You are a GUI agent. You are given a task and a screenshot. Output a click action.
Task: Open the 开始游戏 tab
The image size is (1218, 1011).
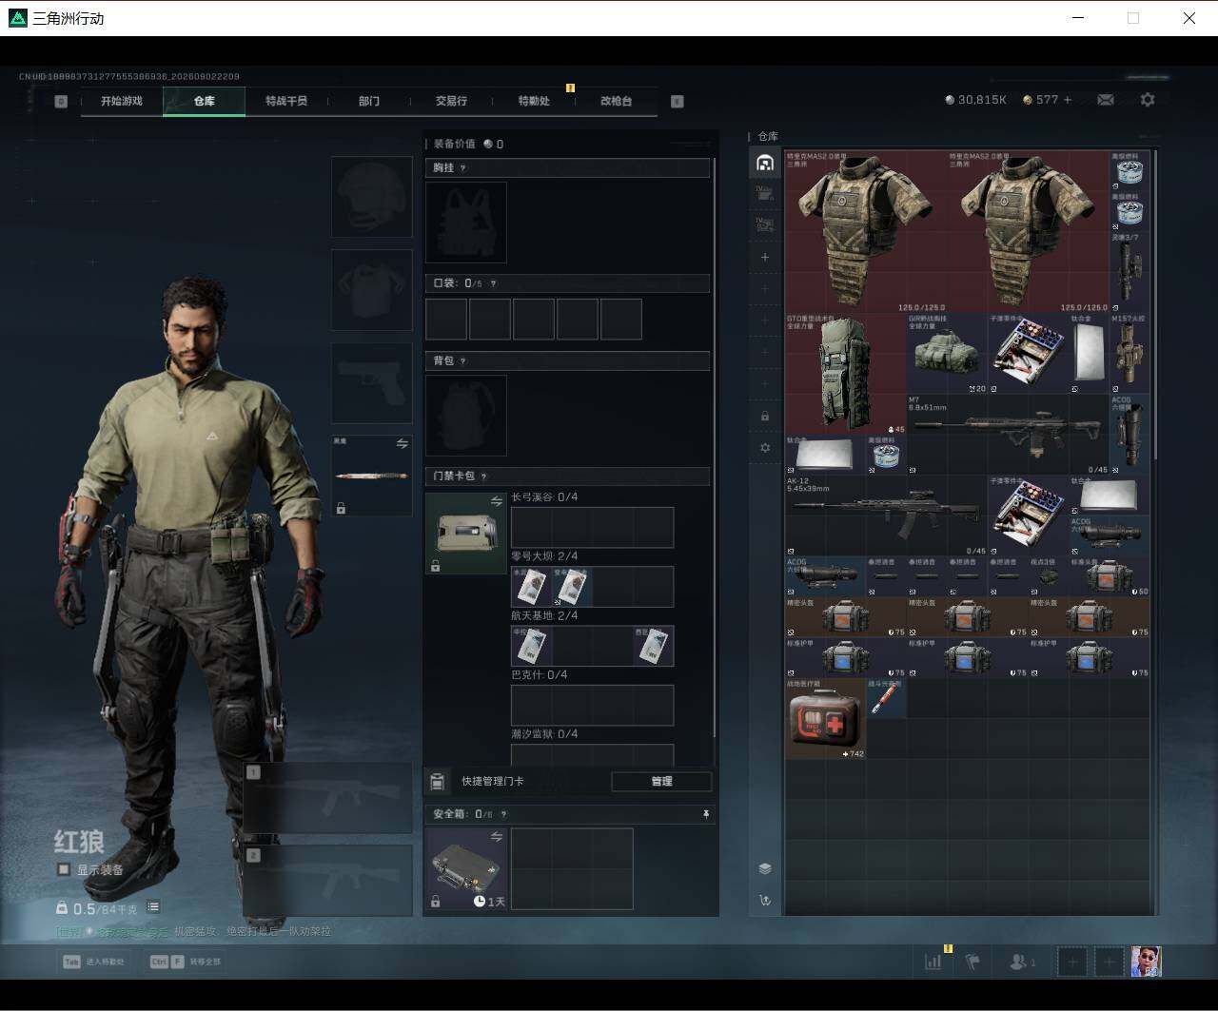coord(122,101)
